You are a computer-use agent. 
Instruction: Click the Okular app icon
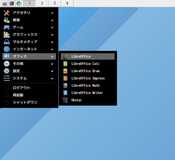coord(65,100)
